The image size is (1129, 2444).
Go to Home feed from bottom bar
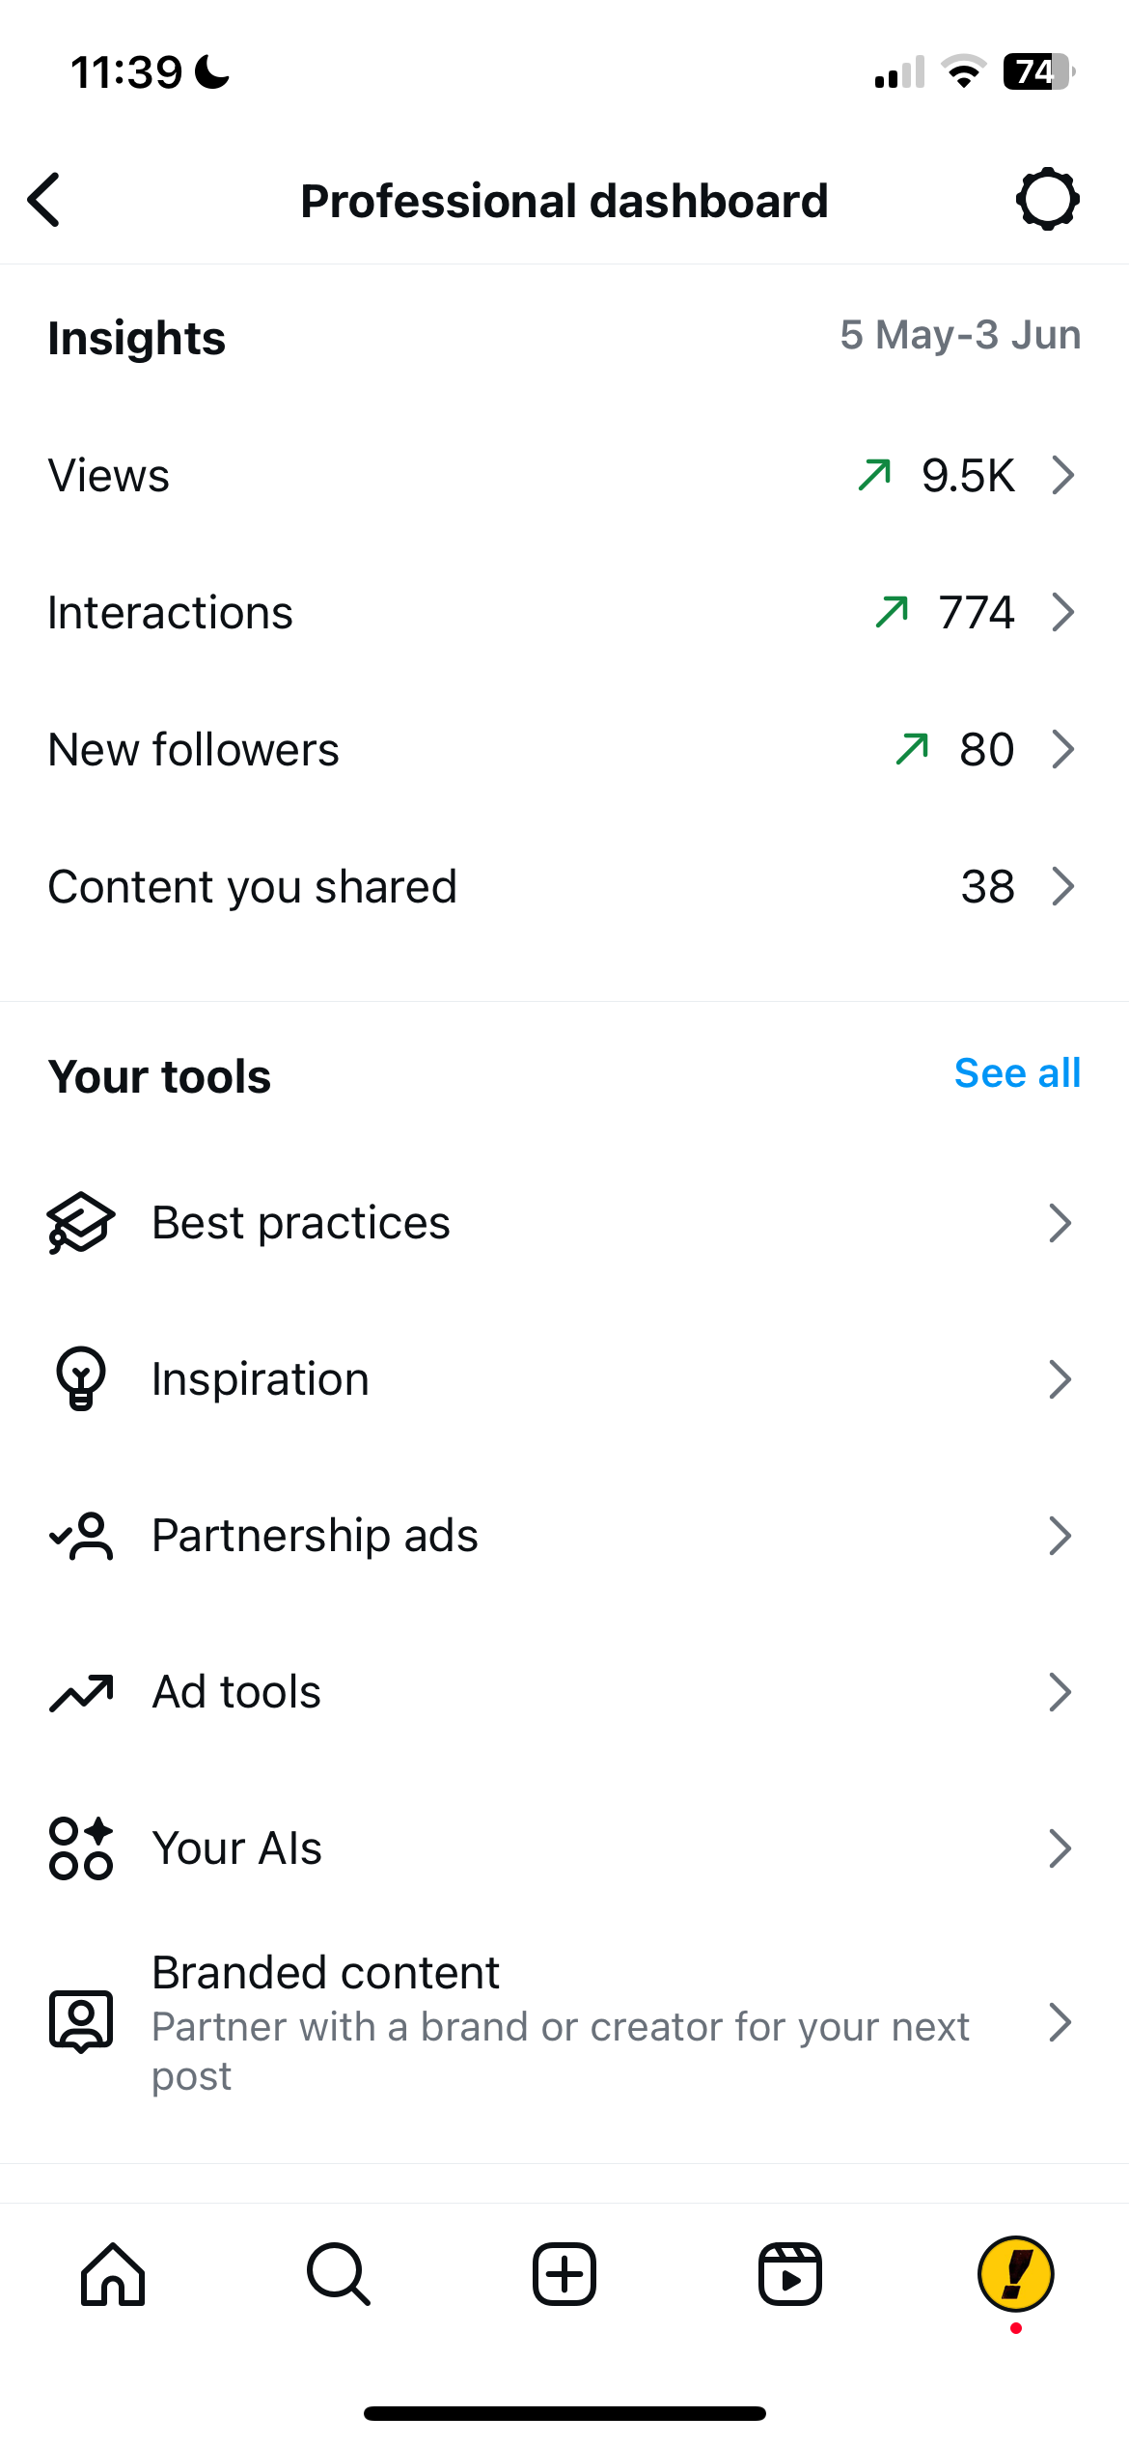pyautogui.click(x=113, y=2274)
